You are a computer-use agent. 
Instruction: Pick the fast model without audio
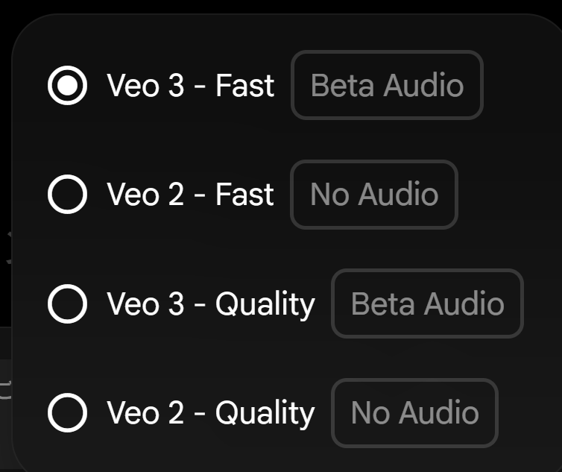[x=67, y=195]
